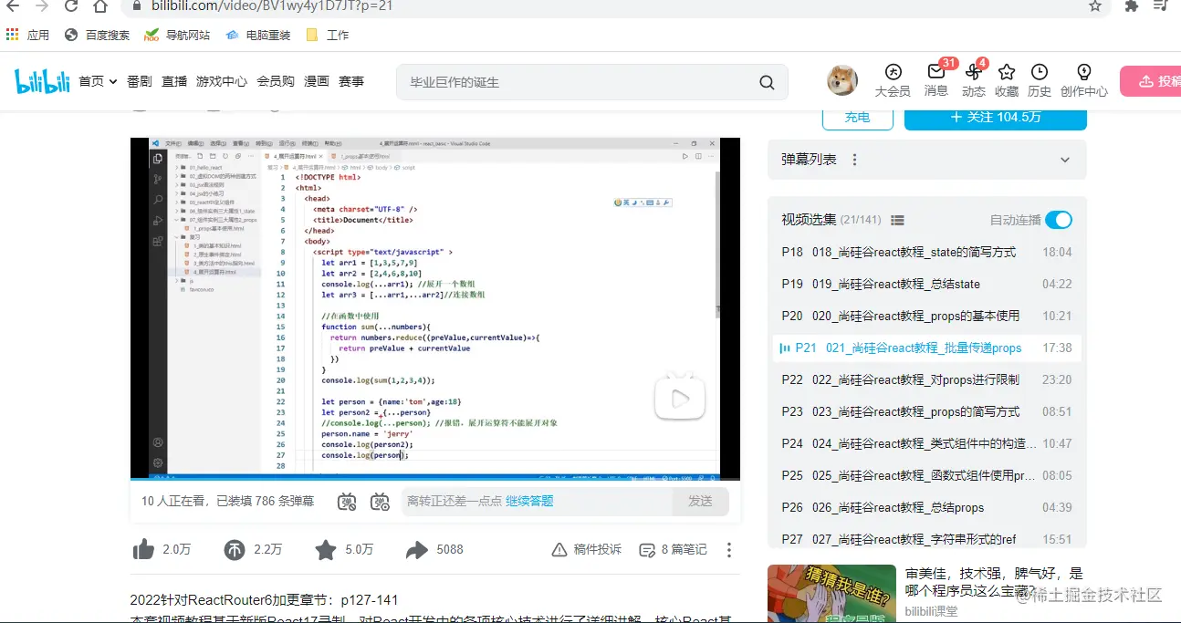Play P26 总结props episode
1181x623 pixels.
click(926, 507)
